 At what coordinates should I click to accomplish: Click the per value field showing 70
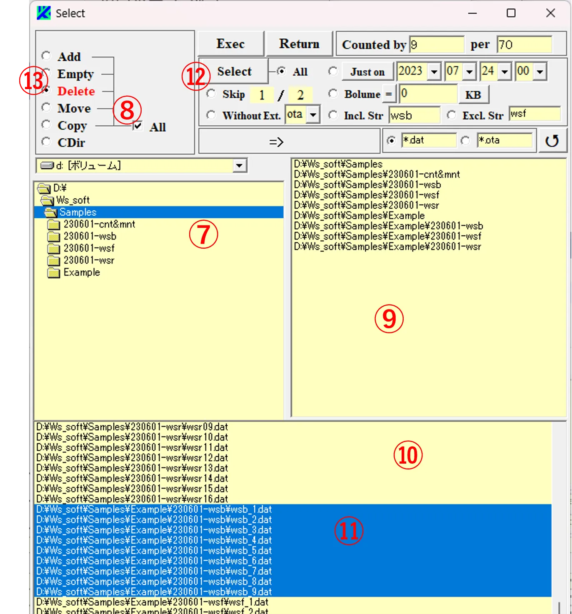525,44
